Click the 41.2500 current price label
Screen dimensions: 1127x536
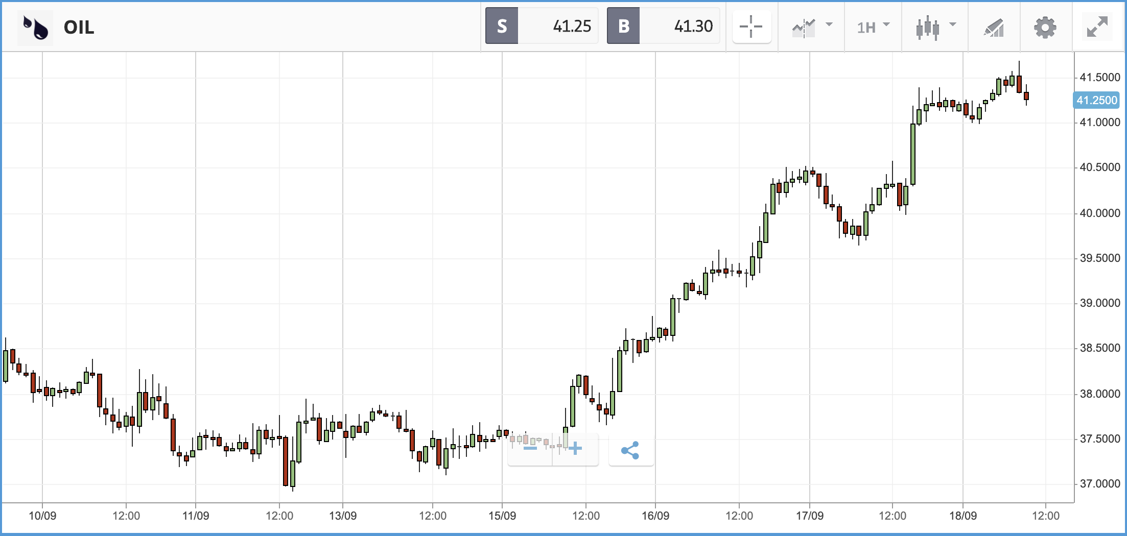pos(1096,100)
